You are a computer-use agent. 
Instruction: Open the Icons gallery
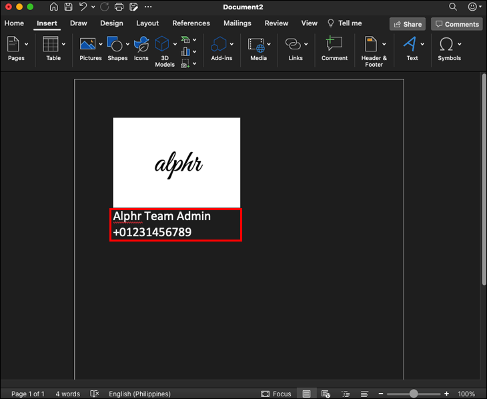pyautogui.click(x=141, y=45)
